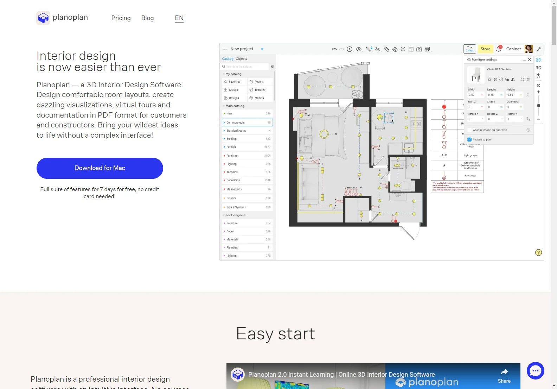Image resolution: width=557 pixels, height=389 pixels.
Task: Click the user avatar photo
Action: (x=529, y=49)
